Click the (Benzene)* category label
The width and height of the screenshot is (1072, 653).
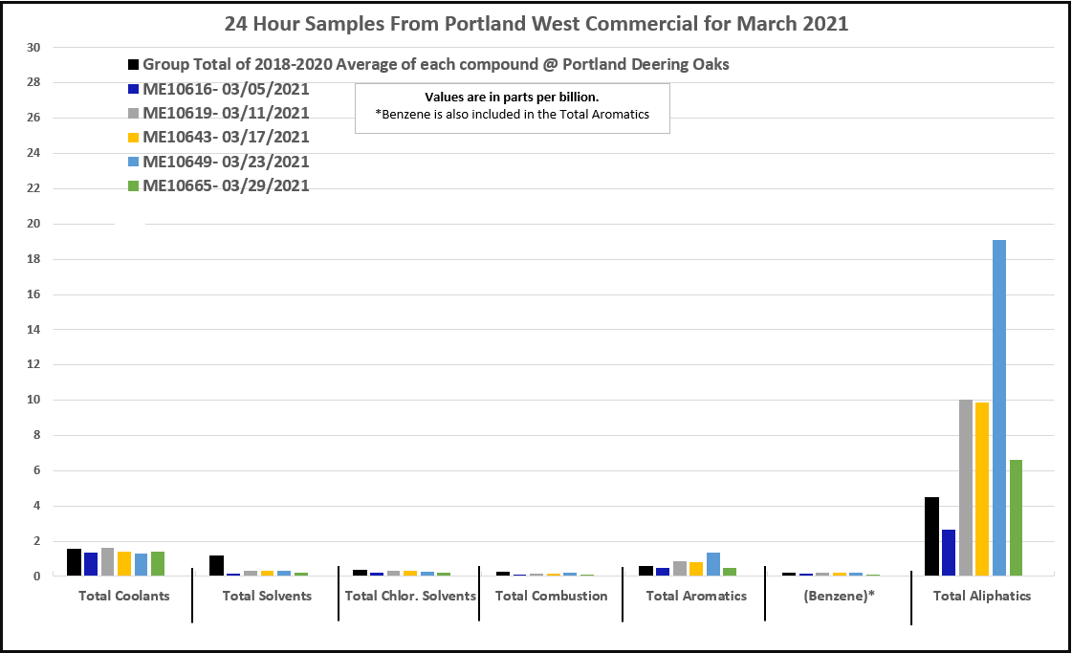(x=838, y=596)
